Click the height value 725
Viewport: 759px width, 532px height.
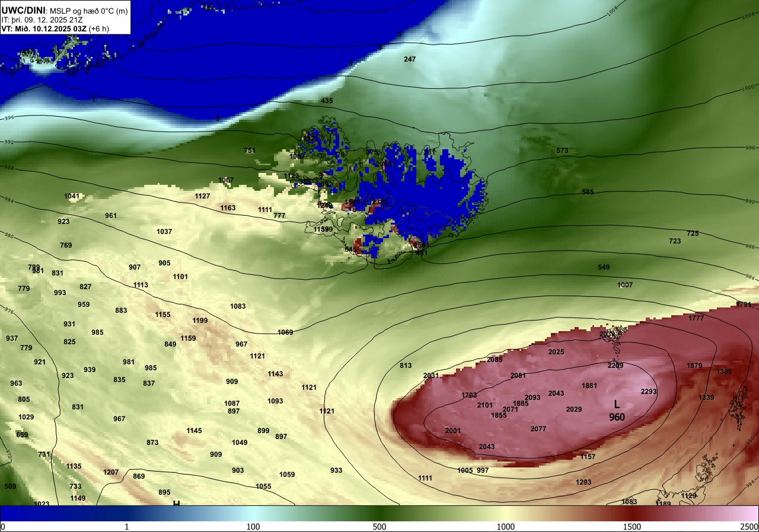[x=693, y=233]
